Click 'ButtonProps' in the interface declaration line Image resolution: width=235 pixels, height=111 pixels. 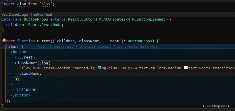[36, 19]
